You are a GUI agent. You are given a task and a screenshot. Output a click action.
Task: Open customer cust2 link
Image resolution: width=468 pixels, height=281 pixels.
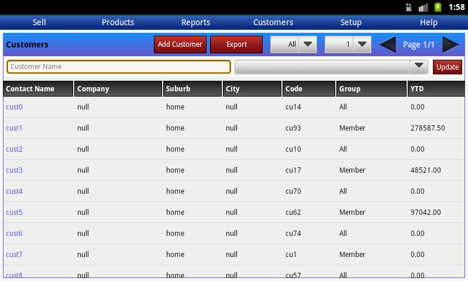click(x=14, y=149)
